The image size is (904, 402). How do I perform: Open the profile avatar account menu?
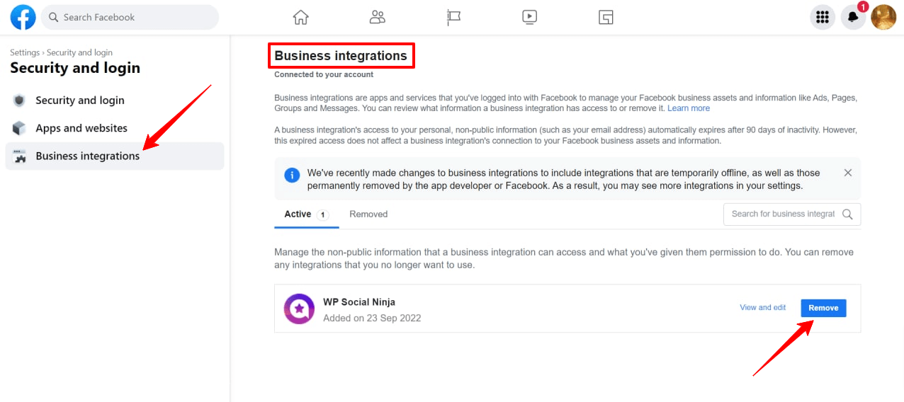tap(883, 18)
